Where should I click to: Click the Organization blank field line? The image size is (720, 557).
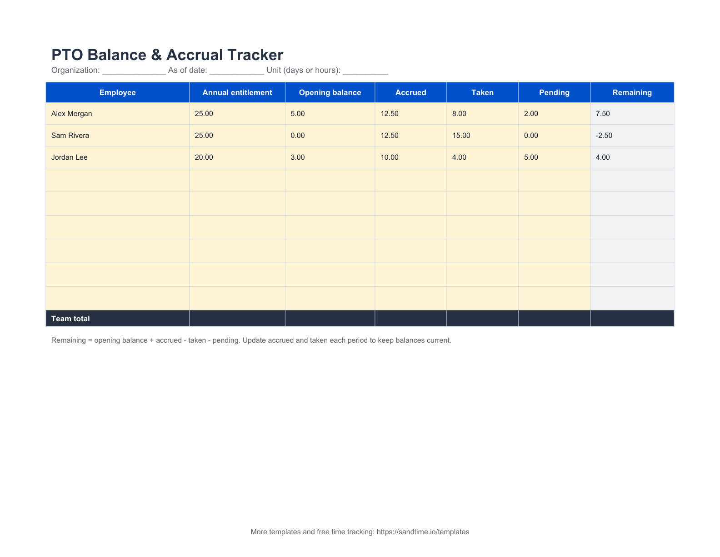(x=134, y=71)
